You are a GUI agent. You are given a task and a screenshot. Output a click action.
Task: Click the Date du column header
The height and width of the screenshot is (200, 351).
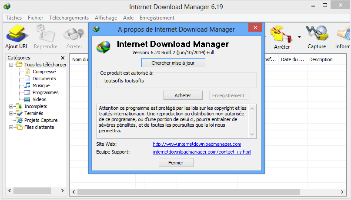coord(293,59)
